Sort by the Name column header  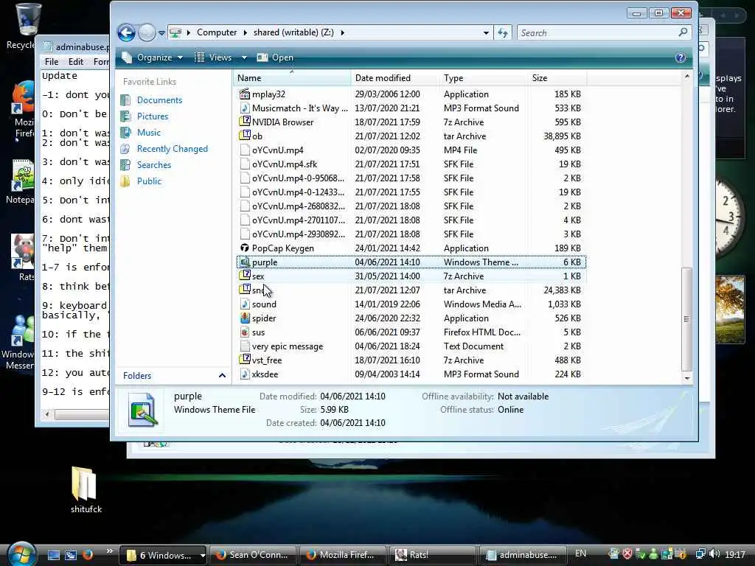pos(292,78)
